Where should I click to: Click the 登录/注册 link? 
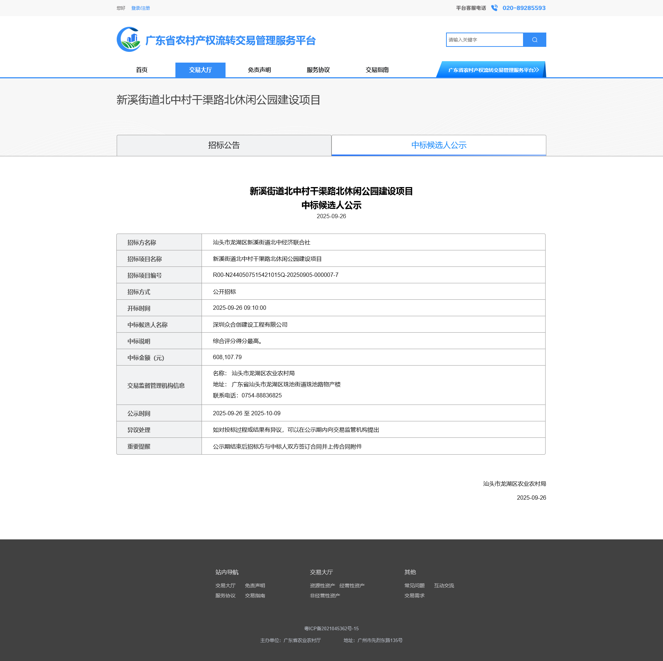140,8
